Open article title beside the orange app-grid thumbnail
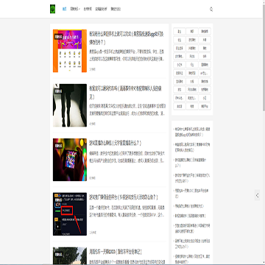 [x=127, y=38]
